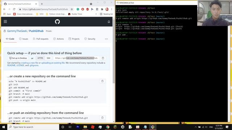
Task: Open the Security tab
Action: tap(90, 39)
